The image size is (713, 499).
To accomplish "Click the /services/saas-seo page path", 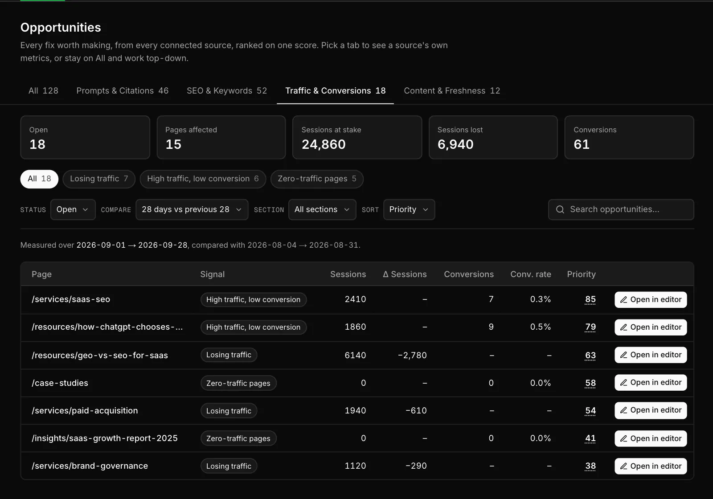I will click(x=71, y=299).
